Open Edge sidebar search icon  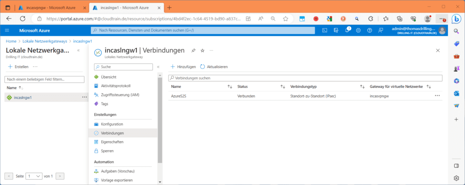[x=456, y=30]
